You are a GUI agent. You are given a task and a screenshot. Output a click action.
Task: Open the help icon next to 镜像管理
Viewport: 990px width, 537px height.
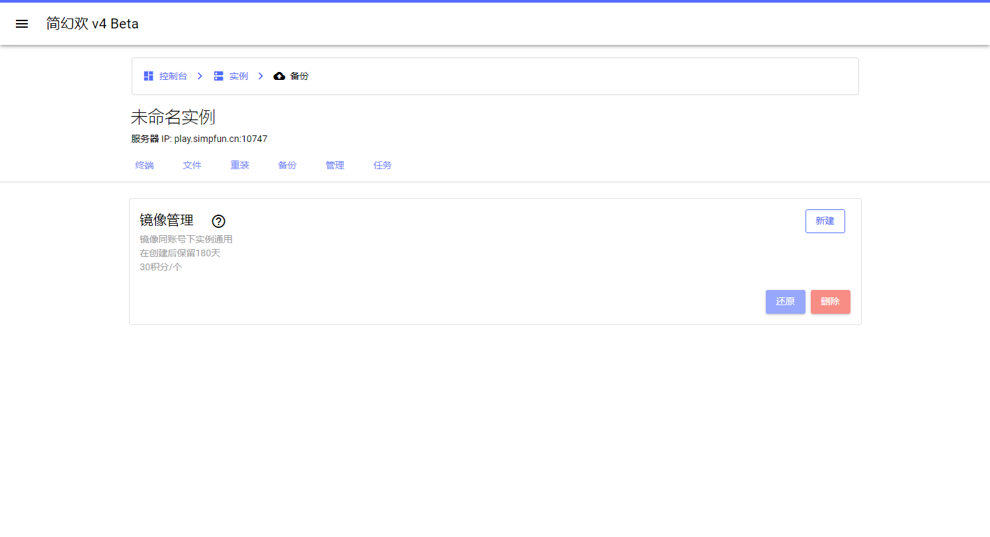(218, 221)
